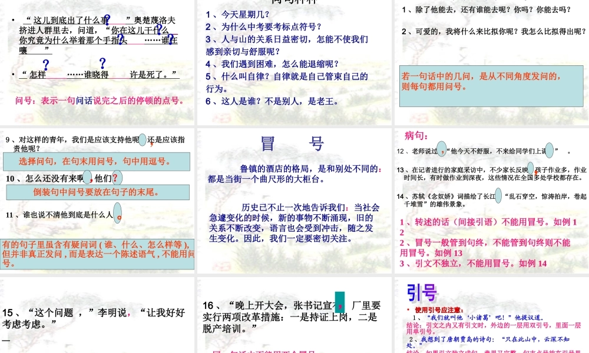Click the example '我们就叫他‘小诸葛’吧!'
Viewport: 589px width, 353px height.
tap(478, 317)
